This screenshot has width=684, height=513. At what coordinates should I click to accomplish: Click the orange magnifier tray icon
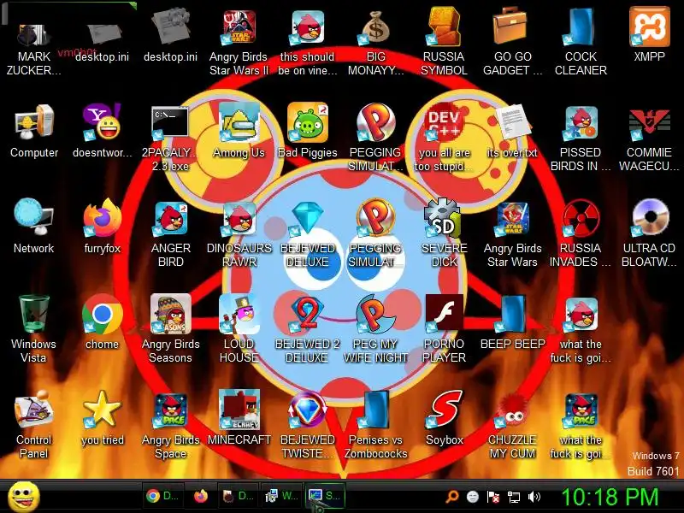pyautogui.click(x=452, y=497)
